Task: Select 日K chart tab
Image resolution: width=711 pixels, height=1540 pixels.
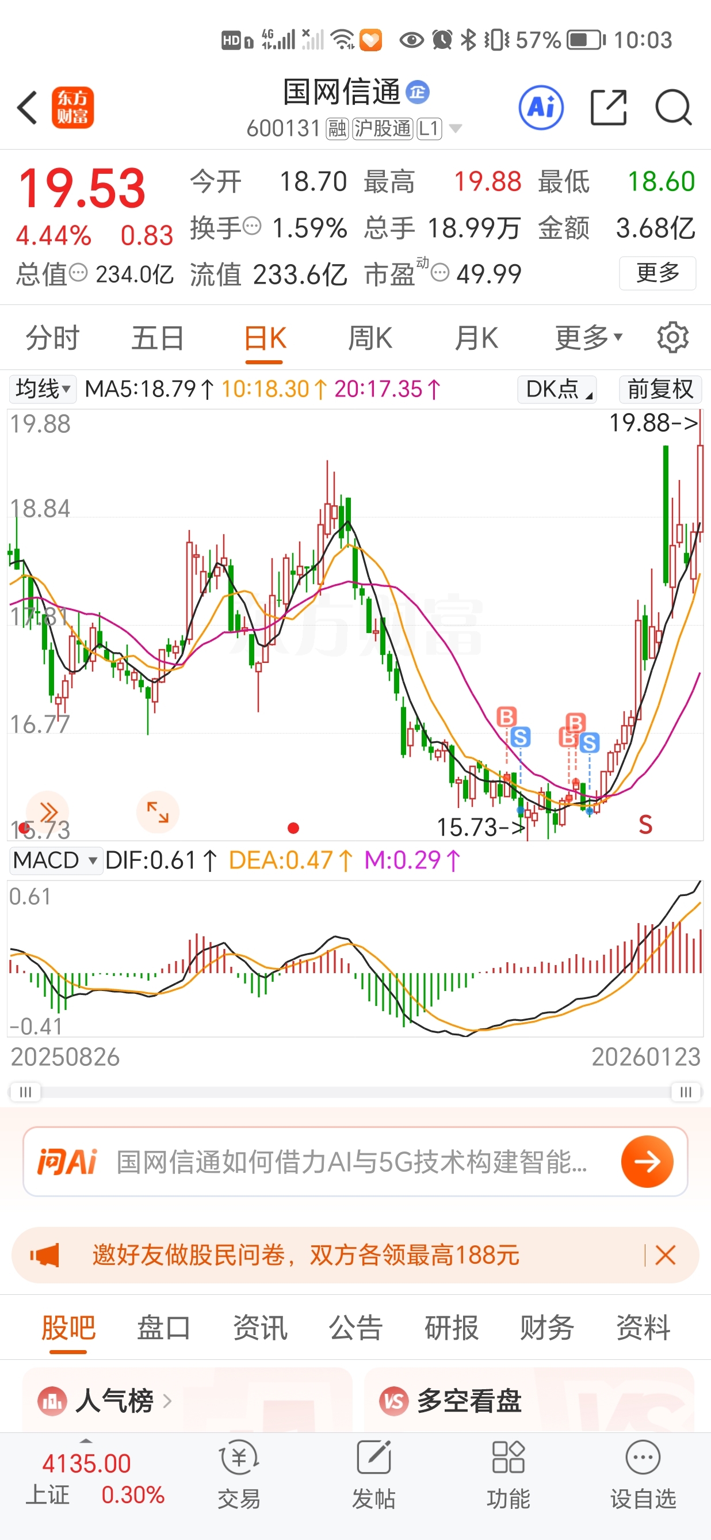Action: point(265,338)
